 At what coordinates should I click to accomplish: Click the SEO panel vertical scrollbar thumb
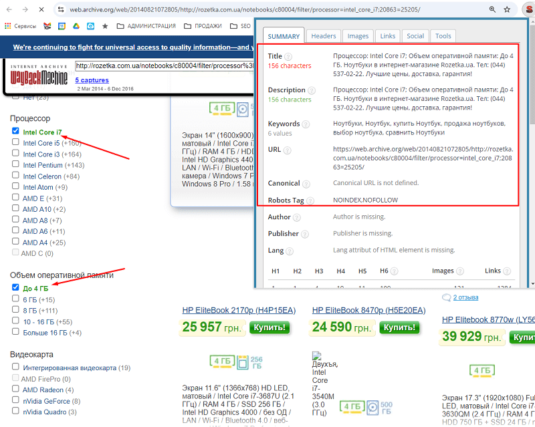(531, 75)
